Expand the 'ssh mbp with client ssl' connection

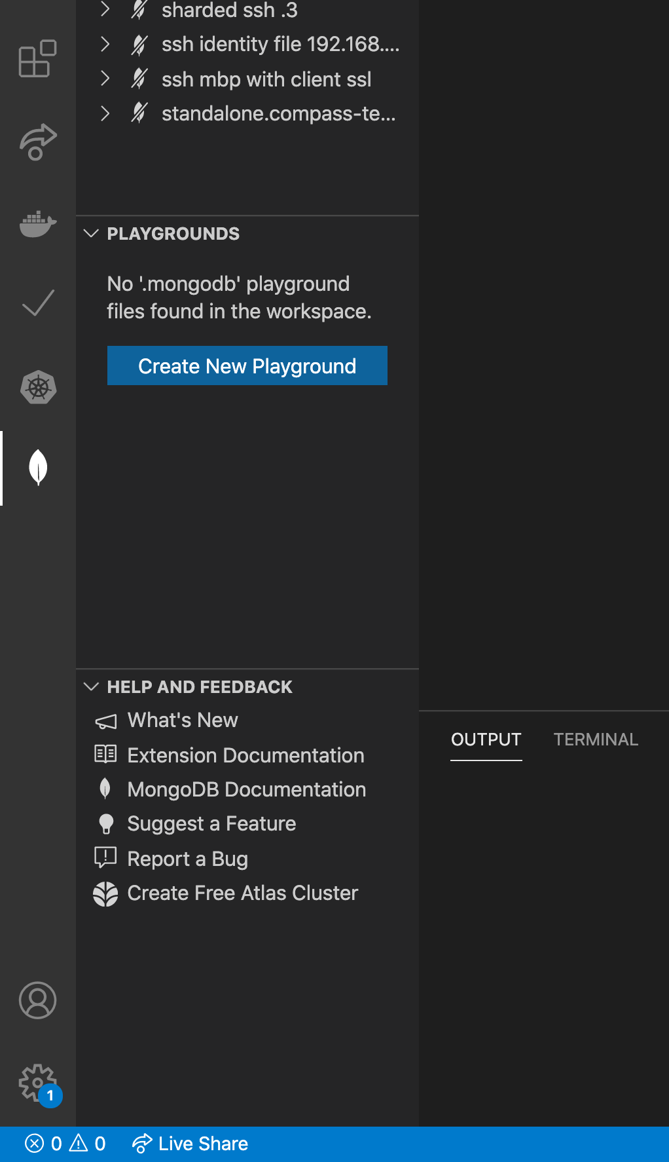pyautogui.click(x=105, y=79)
